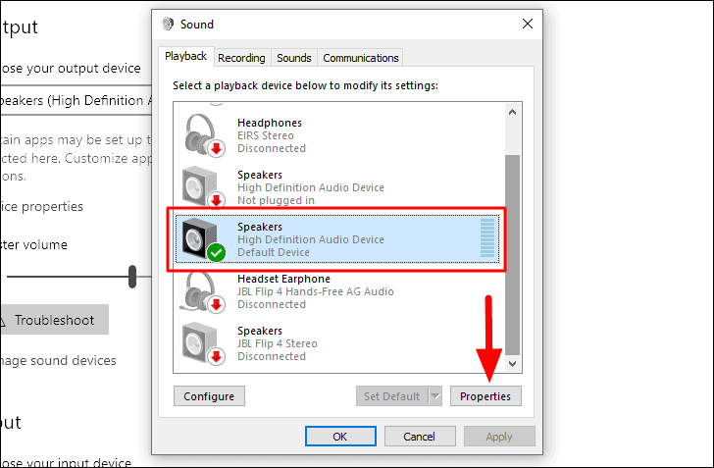Click the master volume slider handle

[132, 277]
